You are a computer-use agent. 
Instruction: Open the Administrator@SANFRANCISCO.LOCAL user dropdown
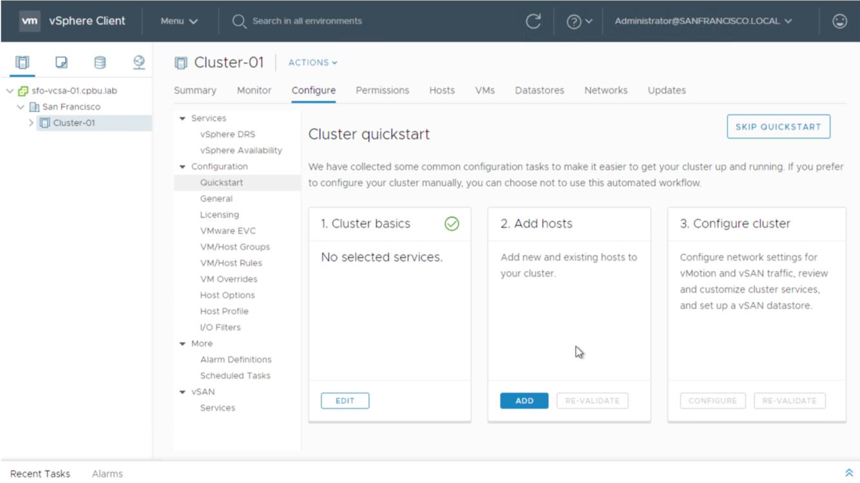pyautogui.click(x=703, y=21)
